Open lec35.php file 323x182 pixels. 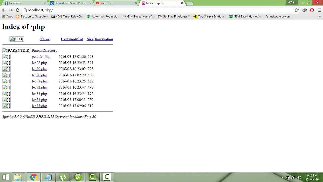coord(39,106)
